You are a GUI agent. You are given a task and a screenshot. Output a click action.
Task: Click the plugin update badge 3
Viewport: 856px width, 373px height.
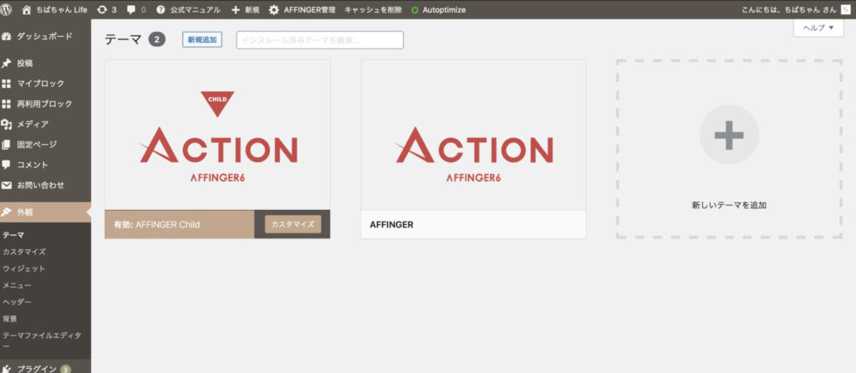click(x=66, y=369)
